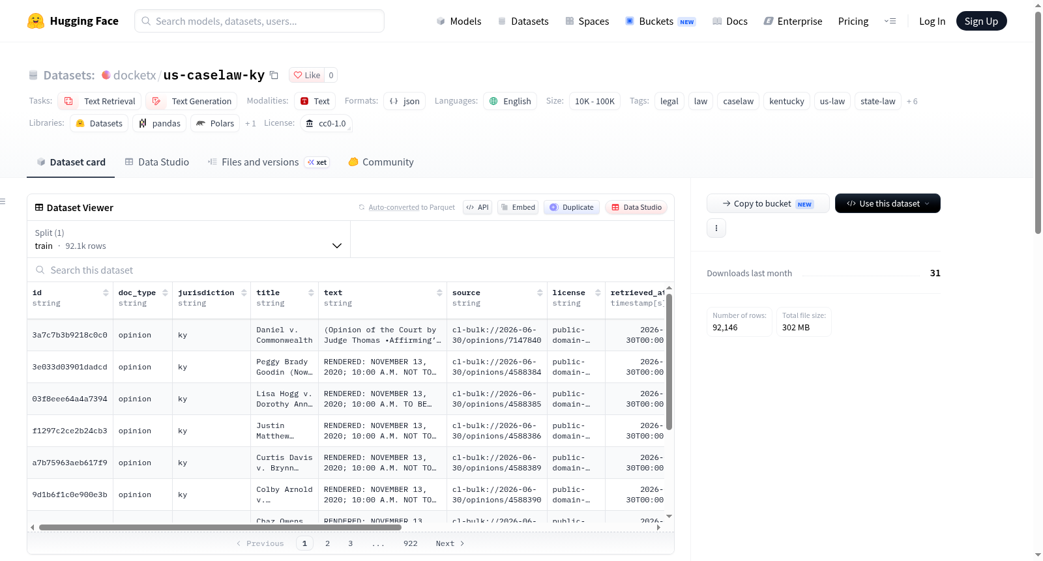
Task: Focus the Search models, datasets, users field
Action: coord(259,21)
